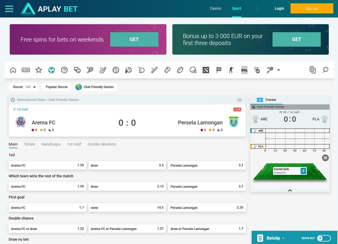Click the Sign up button
Viewport: 338px width, 244px height.
tap(312, 8)
